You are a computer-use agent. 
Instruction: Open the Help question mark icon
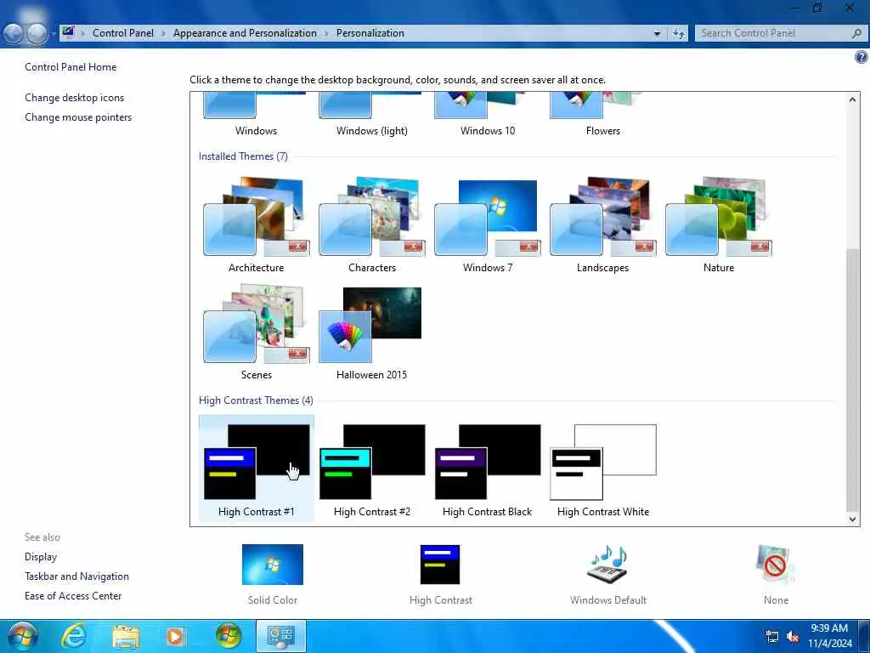(x=862, y=57)
